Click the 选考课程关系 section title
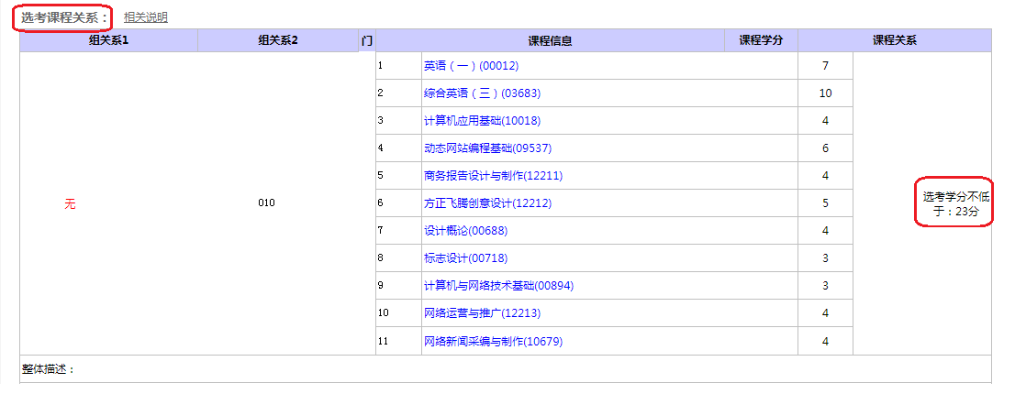 click(x=64, y=17)
